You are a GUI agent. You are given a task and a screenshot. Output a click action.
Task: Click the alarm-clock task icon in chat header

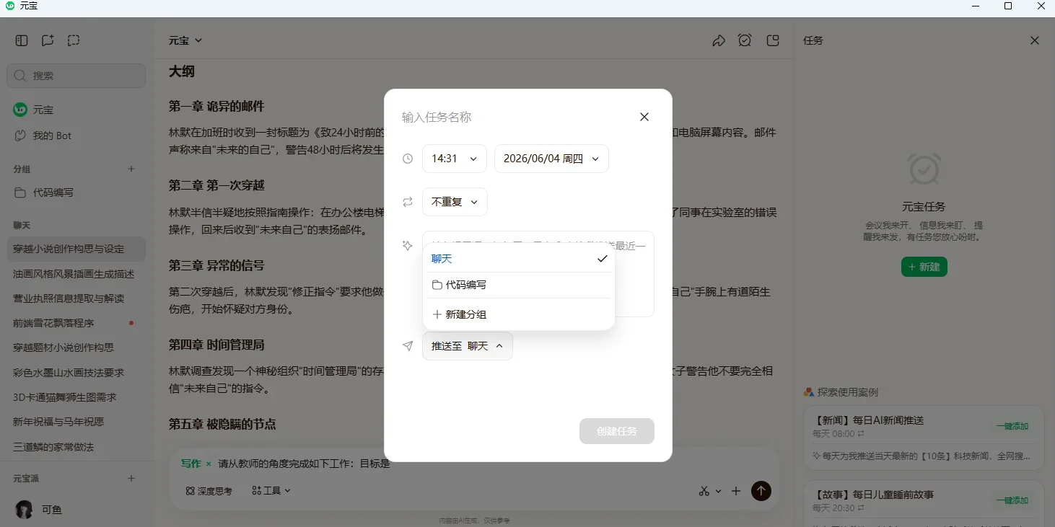(x=745, y=40)
